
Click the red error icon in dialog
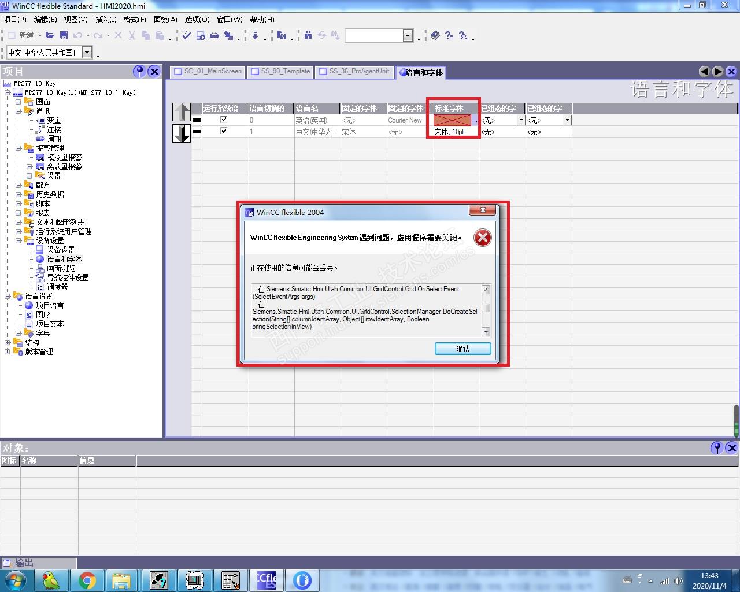tap(483, 238)
